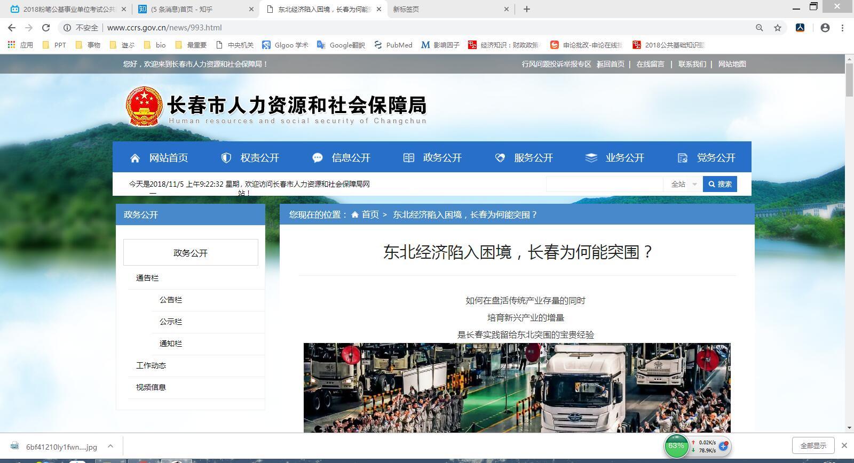The width and height of the screenshot is (854, 463).
Task: Reload the page with refresh icon
Action: click(x=46, y=28)
